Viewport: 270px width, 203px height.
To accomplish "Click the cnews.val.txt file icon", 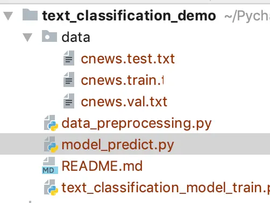I will pyautogui.click(x=69, y=101).
